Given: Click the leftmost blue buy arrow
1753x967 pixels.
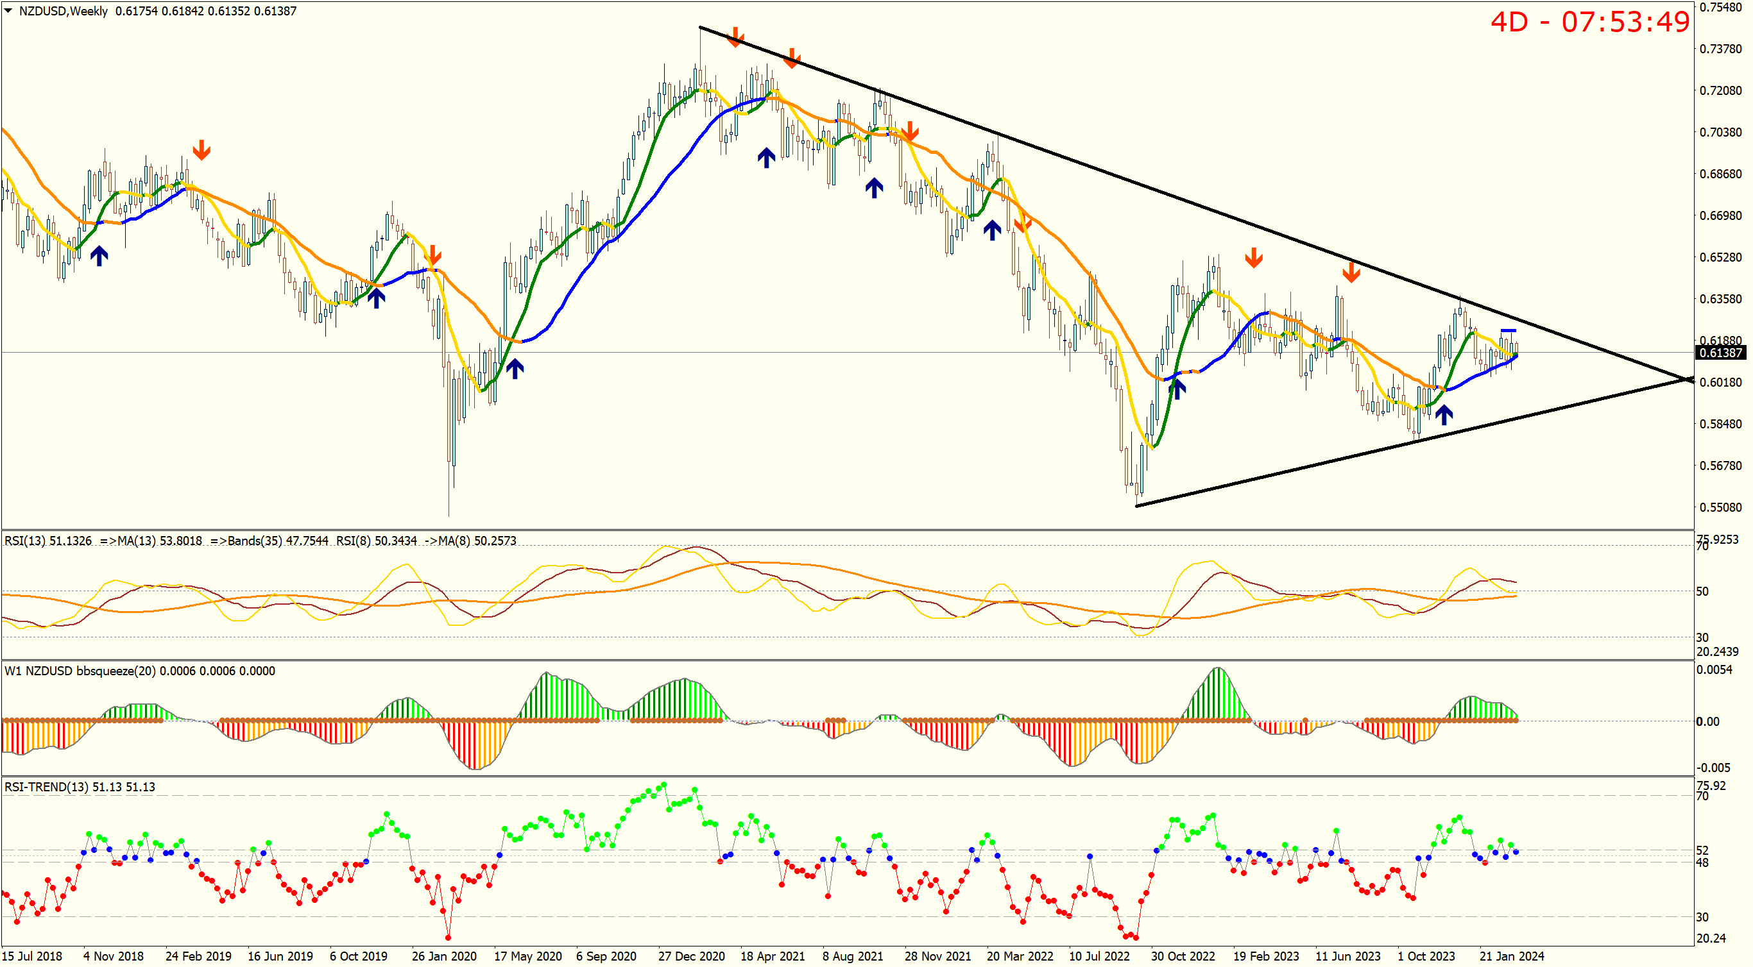Looking at the screenshot, I should (99, 256).
